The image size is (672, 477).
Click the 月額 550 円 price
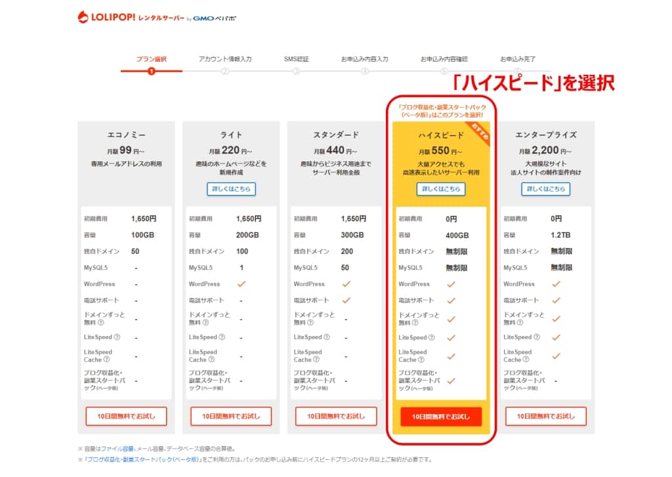pos(440,152)
